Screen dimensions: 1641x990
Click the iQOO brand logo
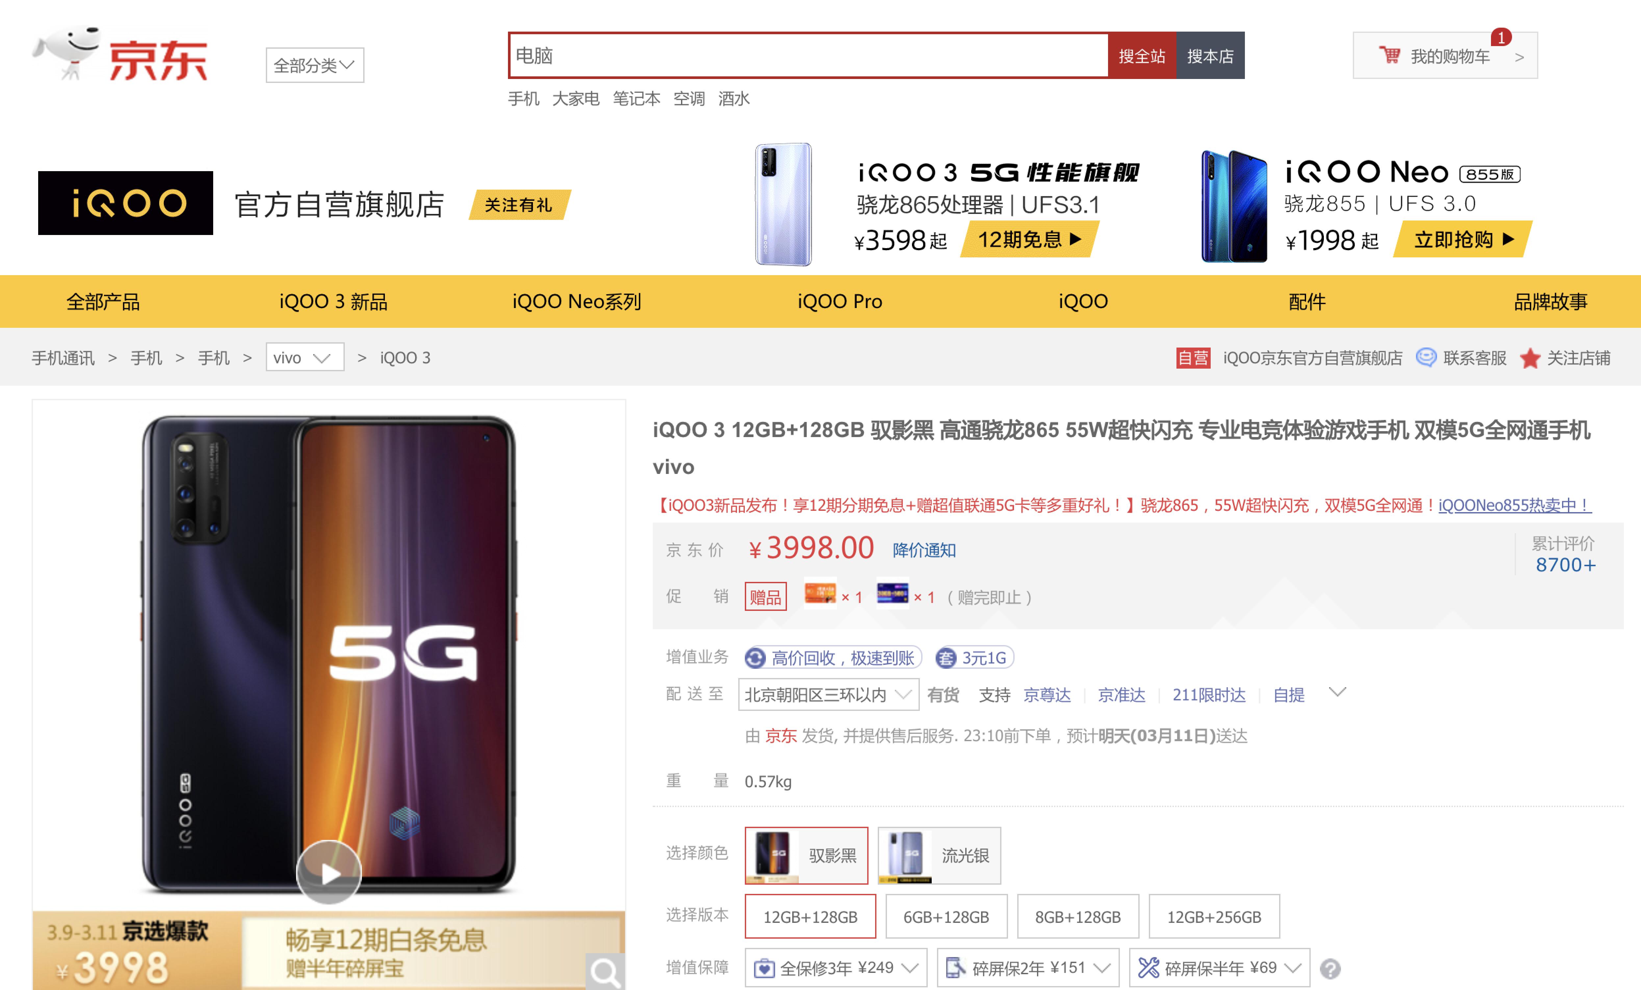[x=125, y=203]
